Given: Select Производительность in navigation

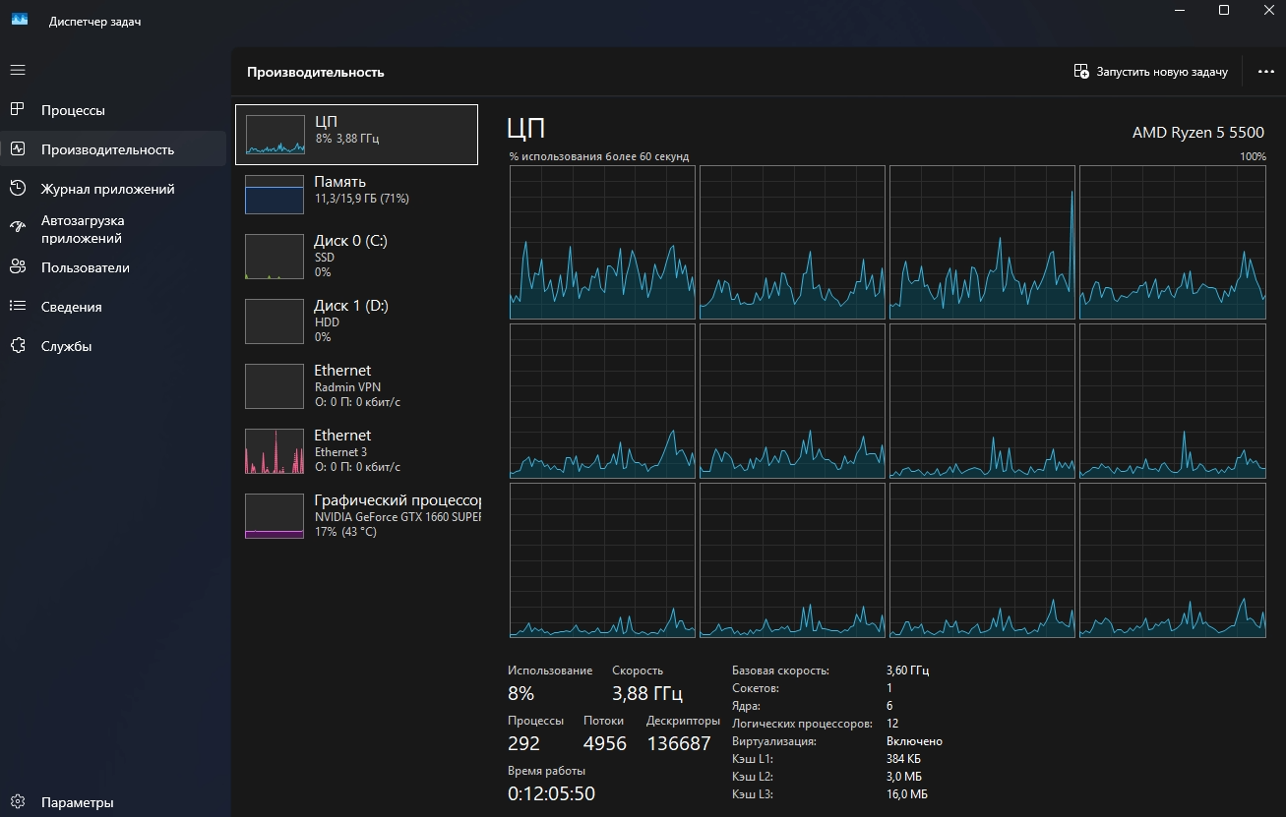Looking at the screenshot, I should (x=113, y=149).
